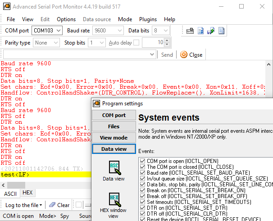Toggle the Auto delay checkbox
Image resolution: width=273 pixels, height=221 pixels.
[136, 43]
